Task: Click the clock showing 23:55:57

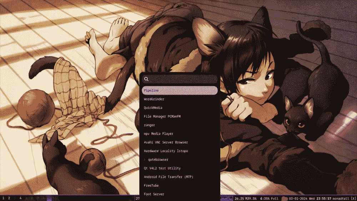Action: (x=322, y=198)
